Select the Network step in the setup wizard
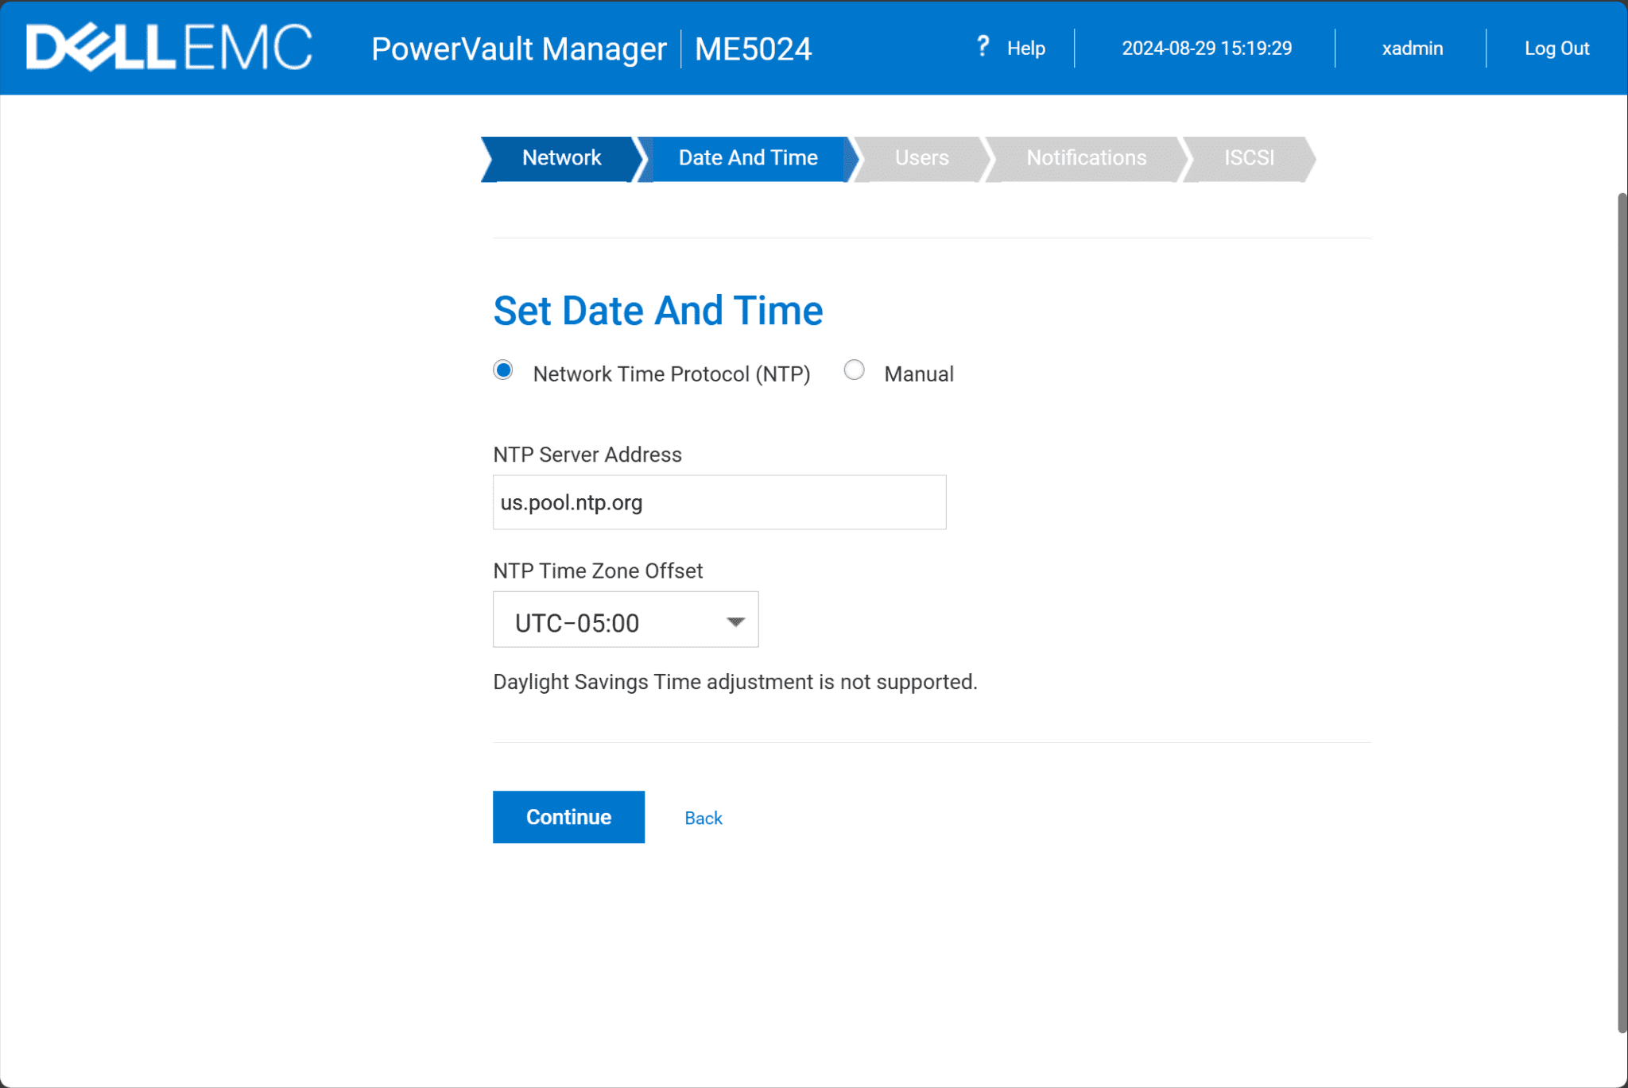The height and width of the screenshot is (1088, 1628). click(x=561, y=158)
